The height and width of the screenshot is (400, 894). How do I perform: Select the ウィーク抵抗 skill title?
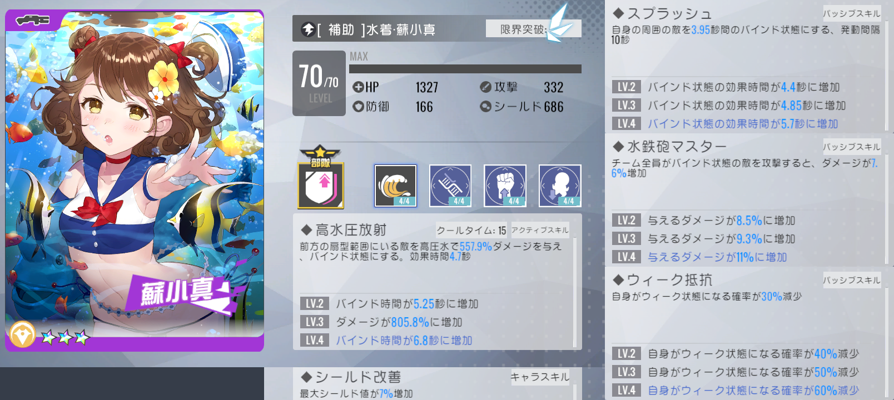pos(662,280)
